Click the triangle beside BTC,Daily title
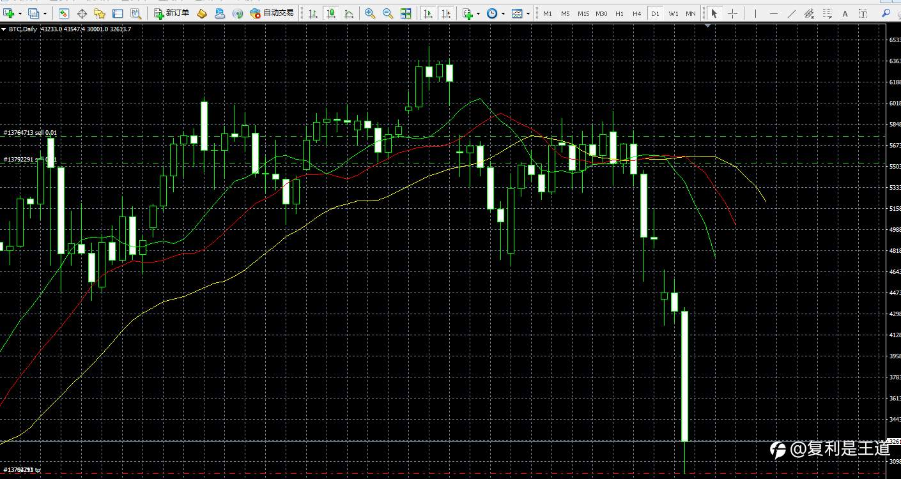The image size is (901, 479). tap(4, 29)
